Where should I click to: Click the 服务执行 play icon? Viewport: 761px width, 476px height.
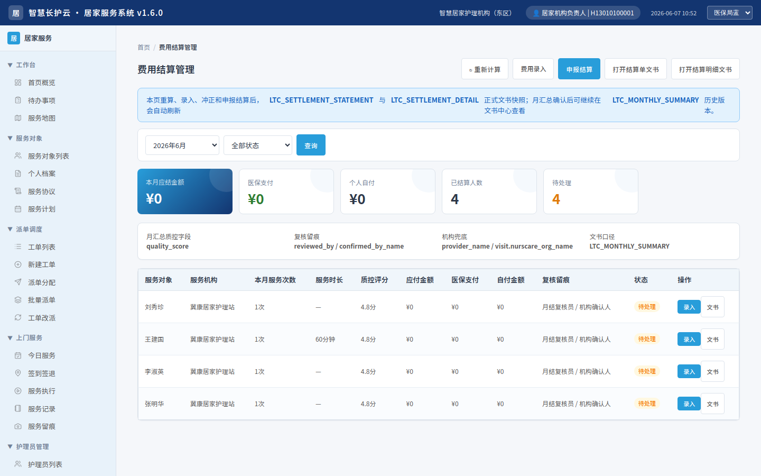coord(18,391)
